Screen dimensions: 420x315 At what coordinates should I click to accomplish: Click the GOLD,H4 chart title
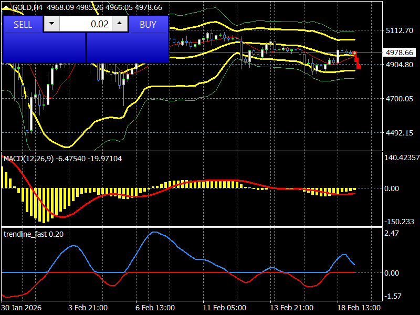pyautogui.click(x=27, y=7)
